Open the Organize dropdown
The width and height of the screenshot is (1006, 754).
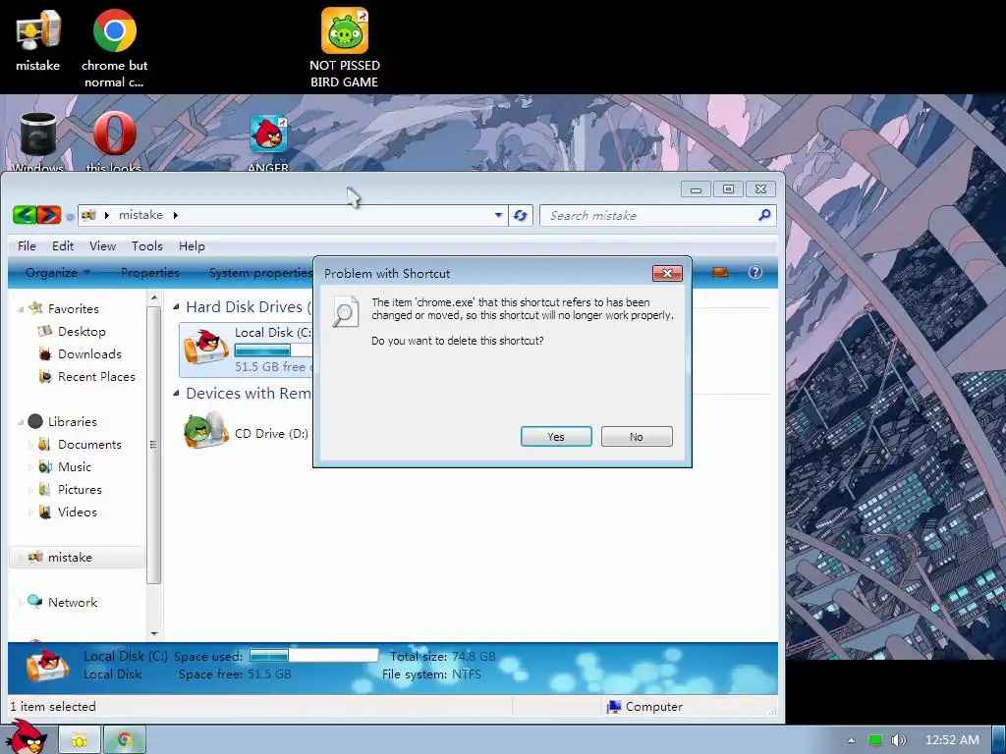click(x=58, y=273)
